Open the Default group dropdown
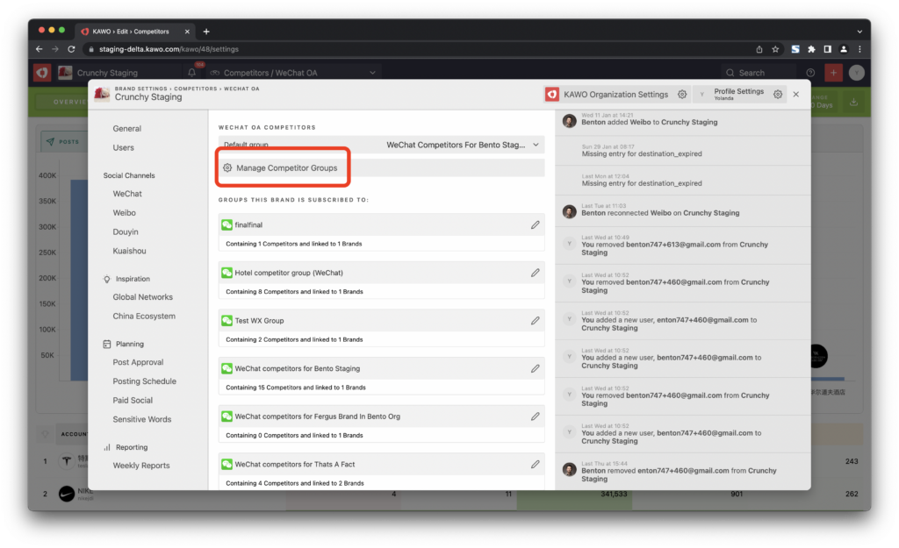899x548 pixels. 381,145
